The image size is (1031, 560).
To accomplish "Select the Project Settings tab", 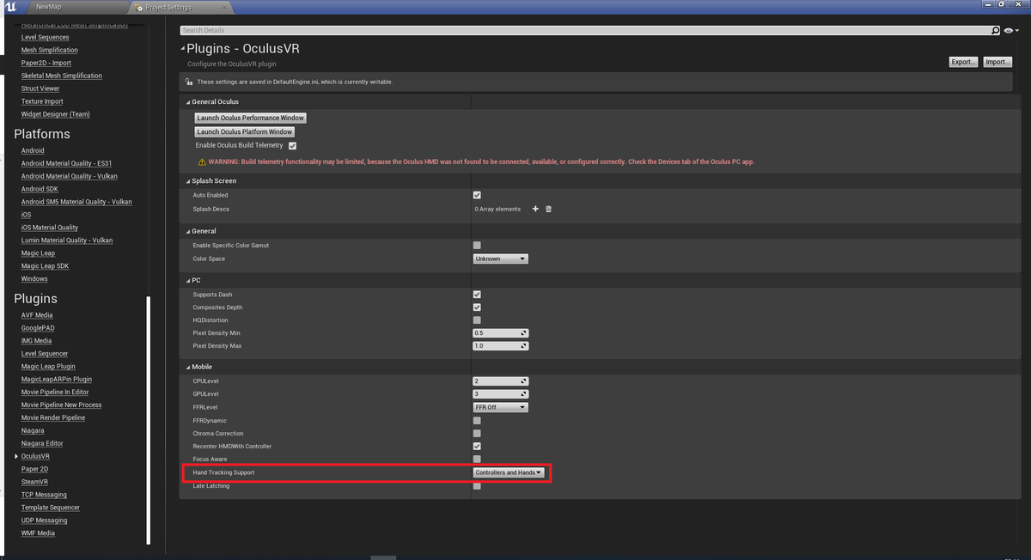I will pos(168,8).
